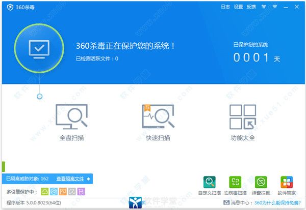Click the green tab on left edge
The height and width of the screenshot is (210, 306).
click(x=4, y=167)
